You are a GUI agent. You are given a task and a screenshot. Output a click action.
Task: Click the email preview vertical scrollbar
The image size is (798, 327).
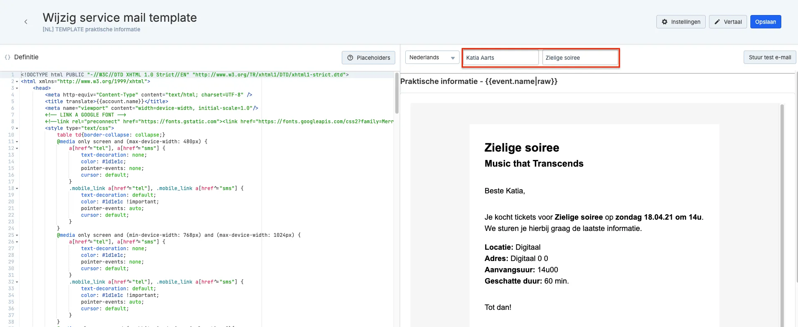(x=782, y=215)
